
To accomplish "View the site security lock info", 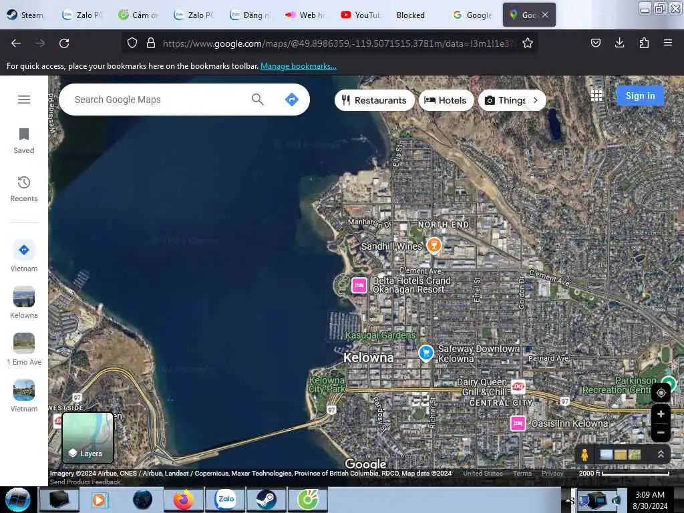I will click(x=151, y=43).
